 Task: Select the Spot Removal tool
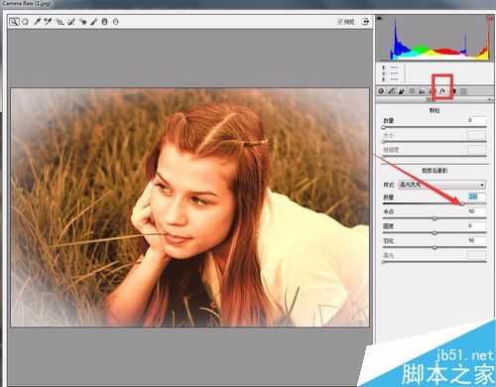click(71, 22)
